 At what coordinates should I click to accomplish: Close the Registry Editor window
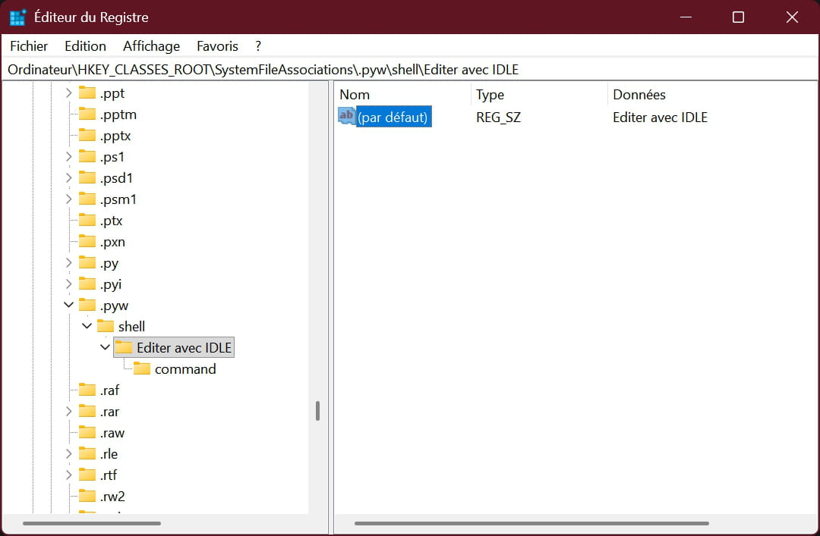[x=792, y=17]
